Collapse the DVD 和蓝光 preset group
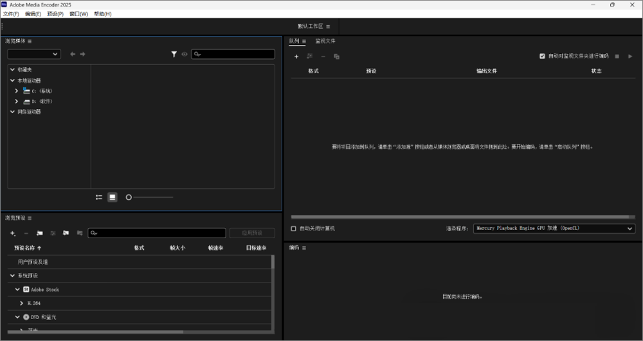643x341 pixels. [x=17, y=317]
